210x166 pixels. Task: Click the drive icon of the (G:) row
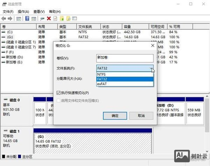tap(3, 37)
